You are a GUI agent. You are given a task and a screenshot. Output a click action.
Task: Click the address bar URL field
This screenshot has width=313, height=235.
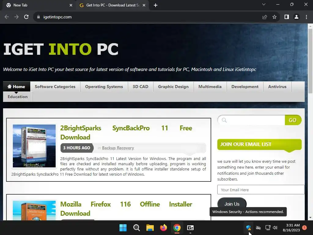[x=148, y=17]
